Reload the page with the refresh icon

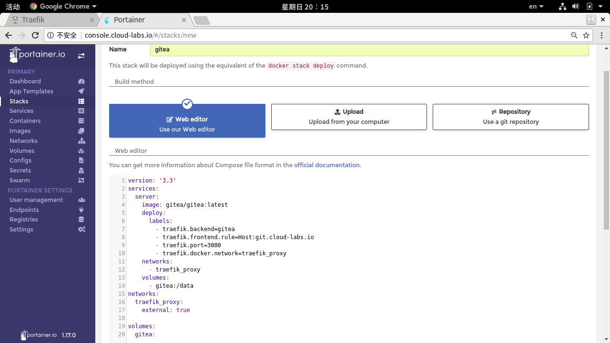pyautogui.click(x=35, y=35)
